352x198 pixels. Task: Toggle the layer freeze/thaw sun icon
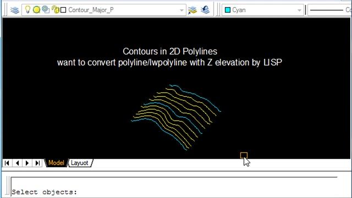click(36, 10)
